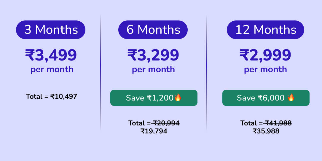Click the Total = ₹10,497 text
322x161 pixels.
coord(52,96)
